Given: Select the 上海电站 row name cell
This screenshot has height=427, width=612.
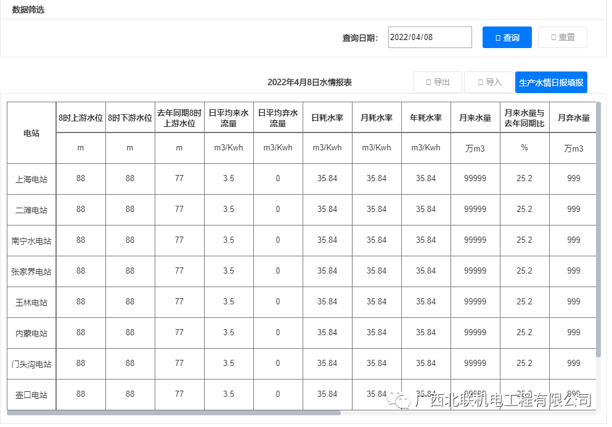Looking at the screenshot, I should (x=31, y=179).
